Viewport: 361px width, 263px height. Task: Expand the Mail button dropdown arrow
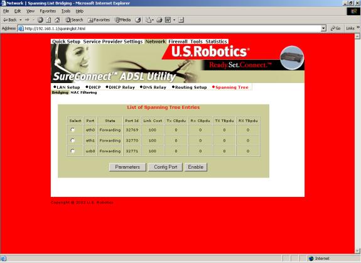pyautogui.click(x=153, y=20)
